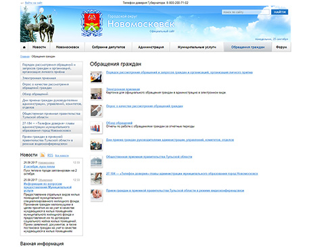The height and width of the screenshot is (247, 311).
Task: Open the Новости menu tab
Action: 39,47
